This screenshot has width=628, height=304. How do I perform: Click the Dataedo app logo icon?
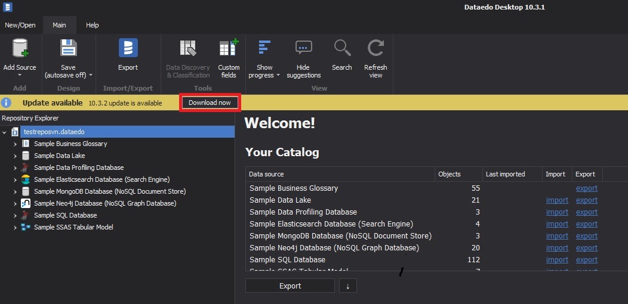7,7
